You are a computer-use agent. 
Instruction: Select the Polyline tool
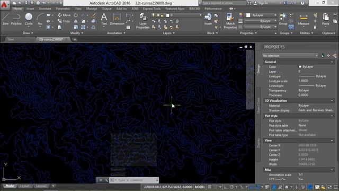coord(16,19)
